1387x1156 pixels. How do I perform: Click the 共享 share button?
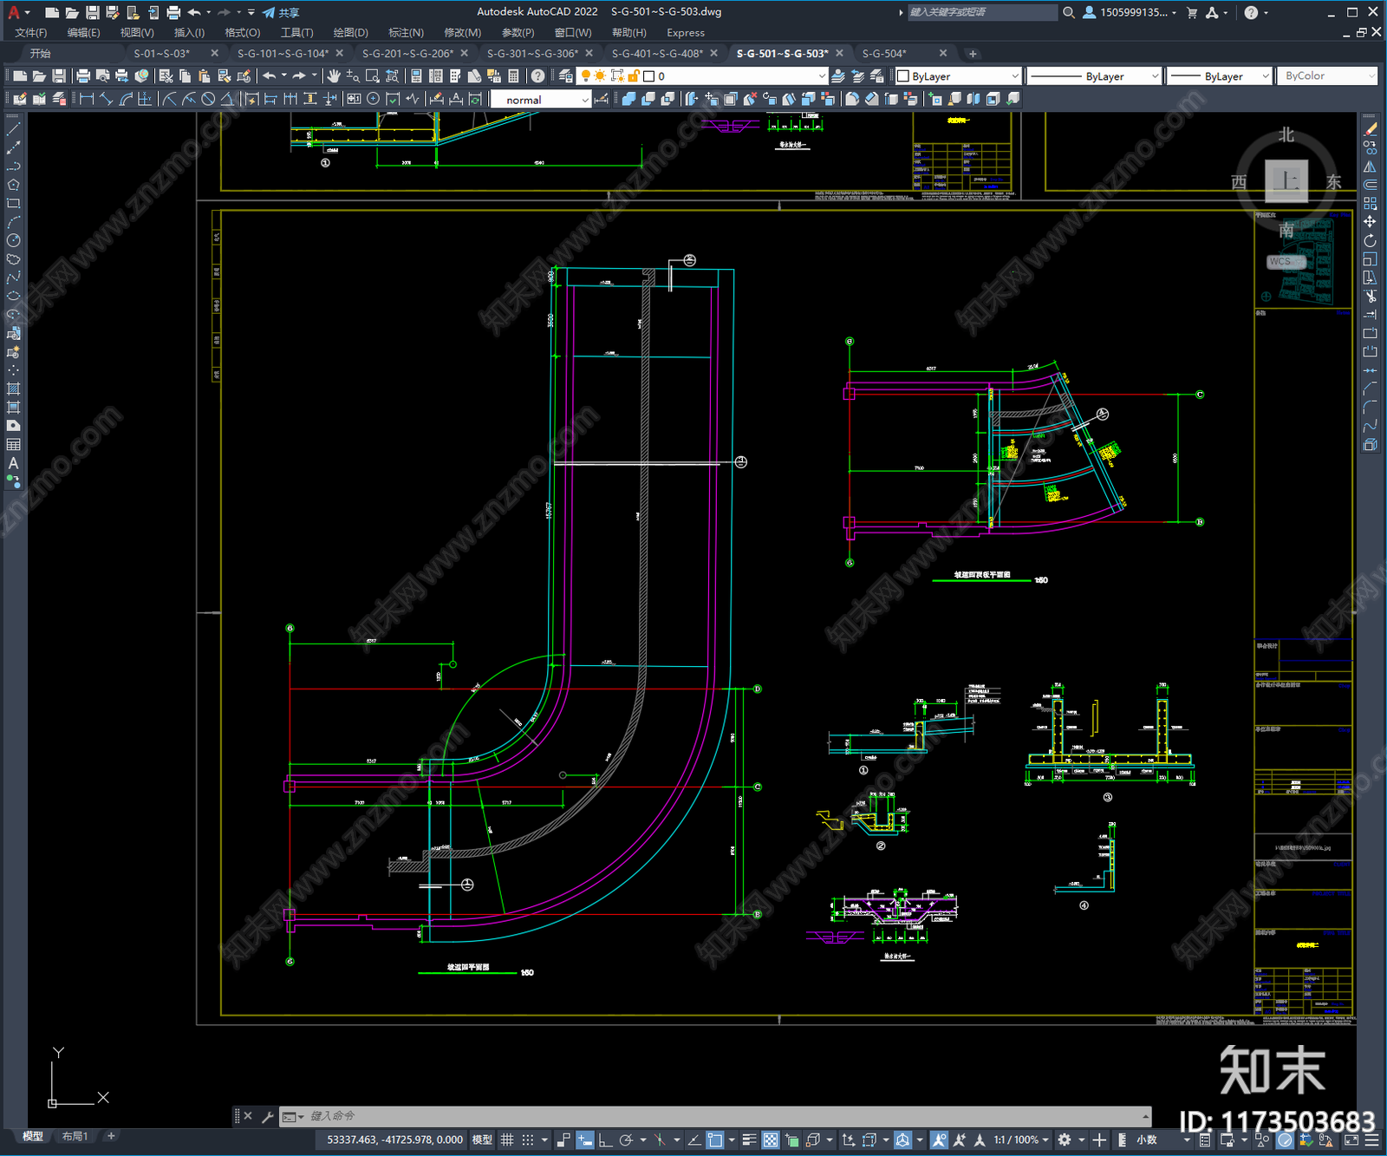coord(281,12)
